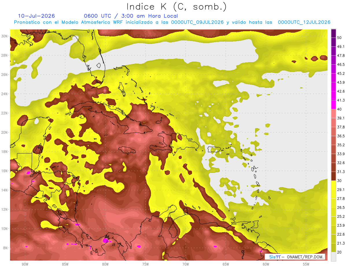Click the '0600 UTC / 3:00 am Hora Local' time label

tap(131, 16)
